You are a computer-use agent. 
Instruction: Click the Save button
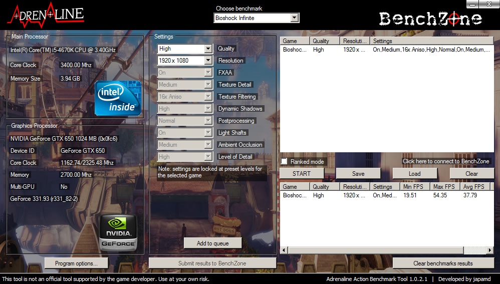pos(358,174)
